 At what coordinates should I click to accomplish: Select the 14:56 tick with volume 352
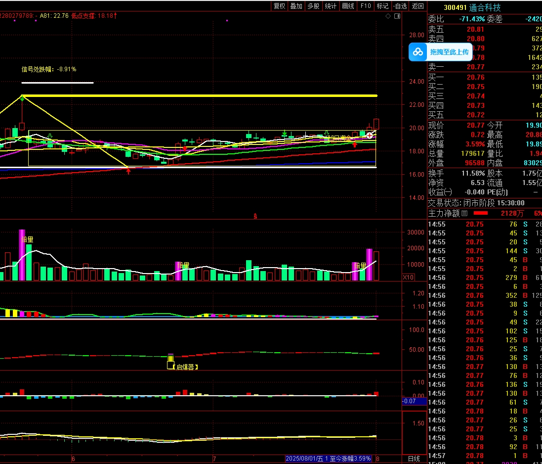(x=485, y=295)
